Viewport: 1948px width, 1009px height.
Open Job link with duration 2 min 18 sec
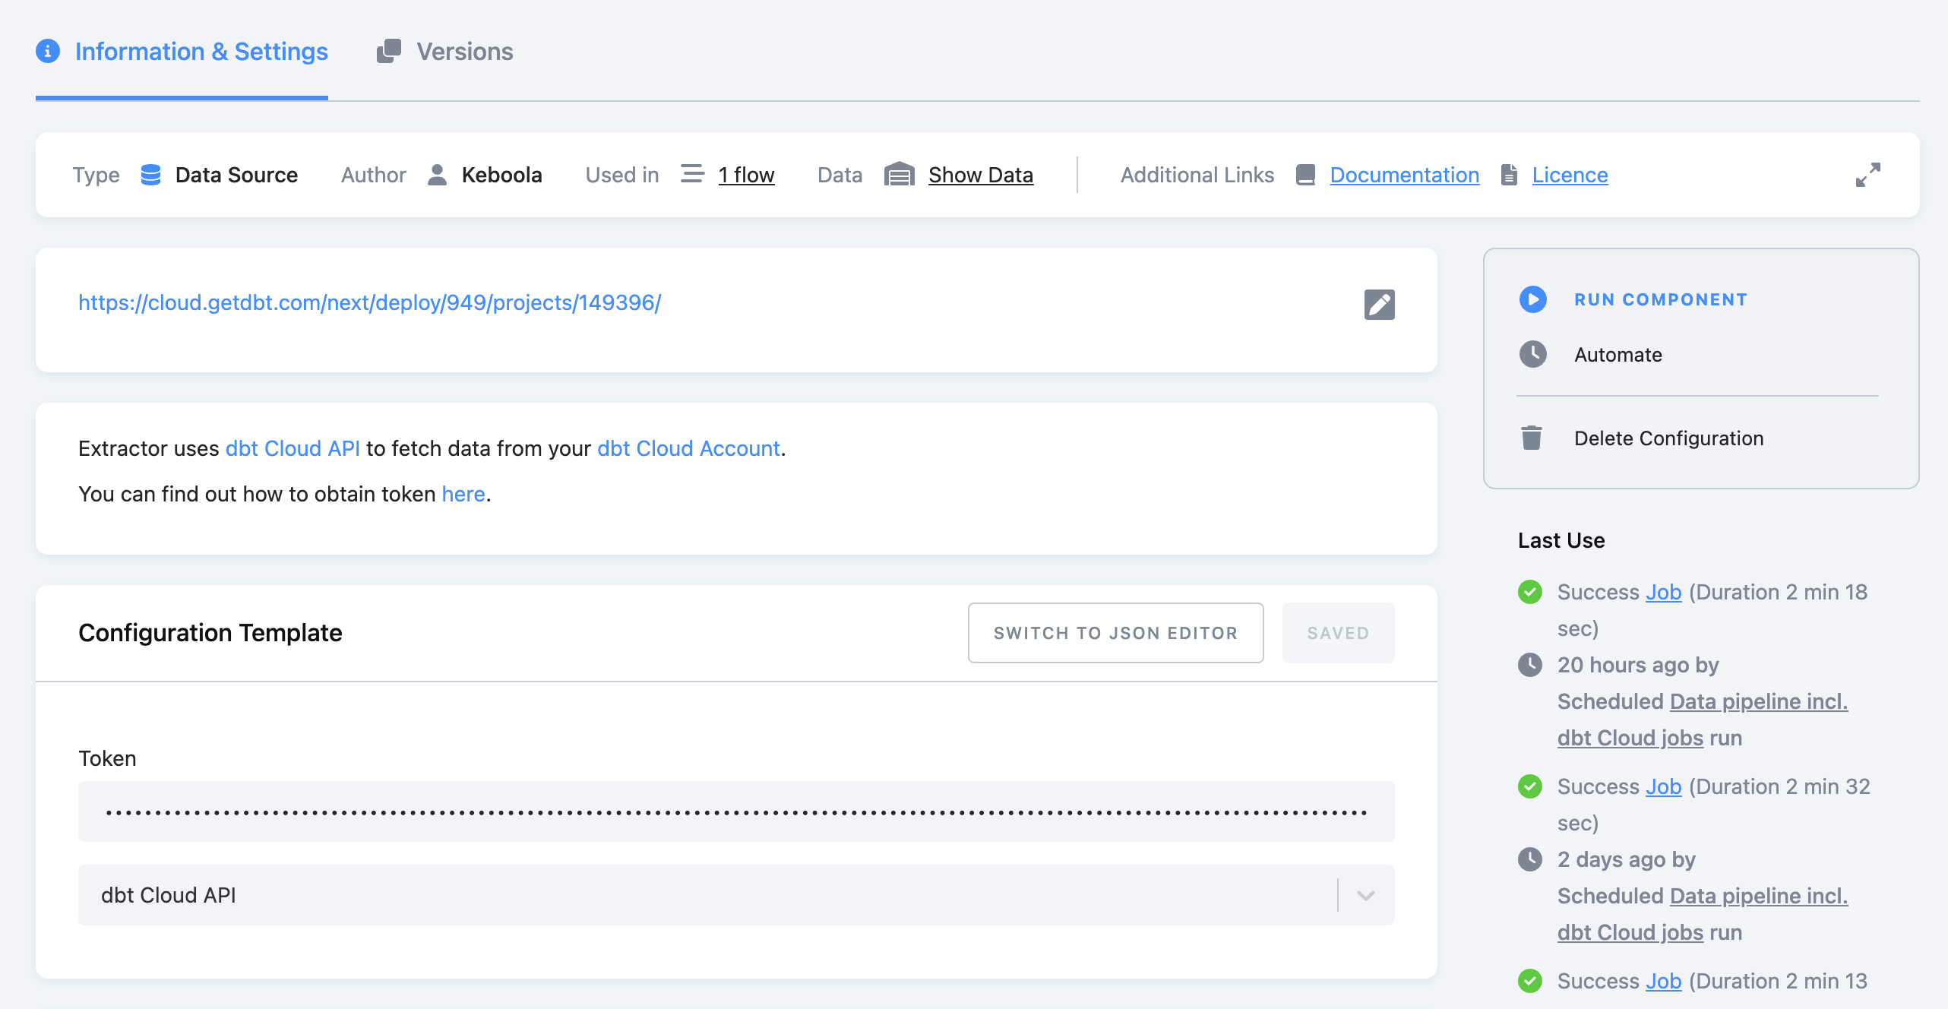point(1663,592)
